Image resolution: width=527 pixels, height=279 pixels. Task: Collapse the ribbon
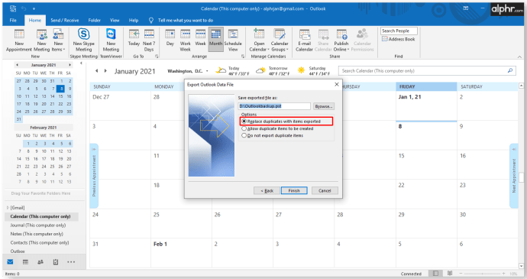pos(519,57)
